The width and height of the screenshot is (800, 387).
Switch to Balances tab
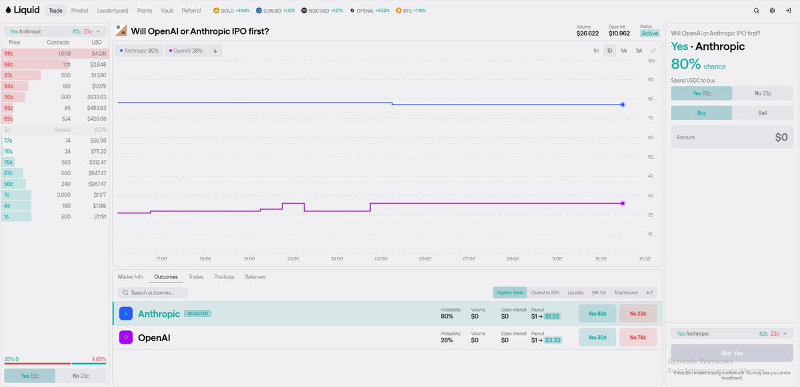(x=255, y=276)
